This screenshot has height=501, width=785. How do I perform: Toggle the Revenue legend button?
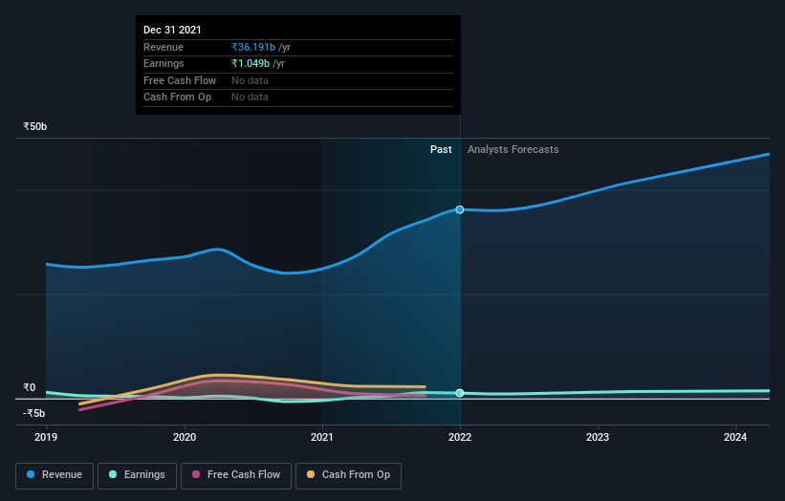point(55,475)
